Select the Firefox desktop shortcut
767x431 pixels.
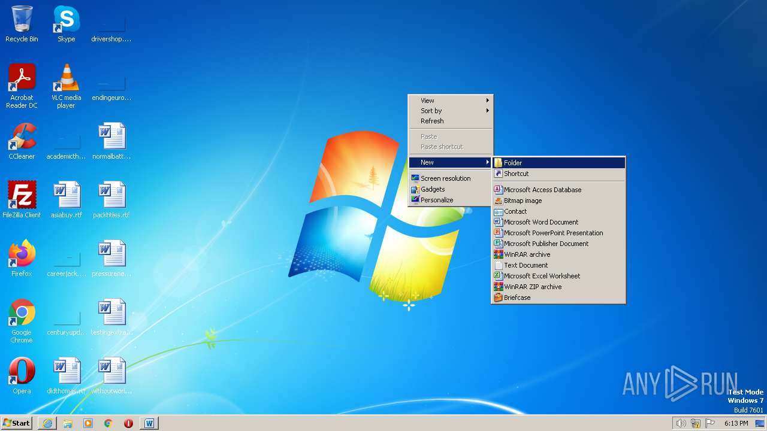pyautogui.click(x=22, y=259)
